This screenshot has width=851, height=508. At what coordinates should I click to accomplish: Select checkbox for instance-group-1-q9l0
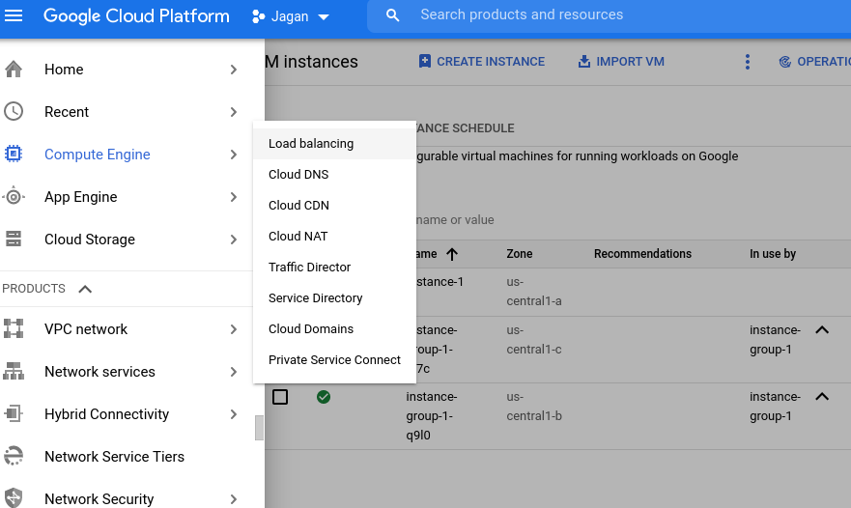click(280, 397)
